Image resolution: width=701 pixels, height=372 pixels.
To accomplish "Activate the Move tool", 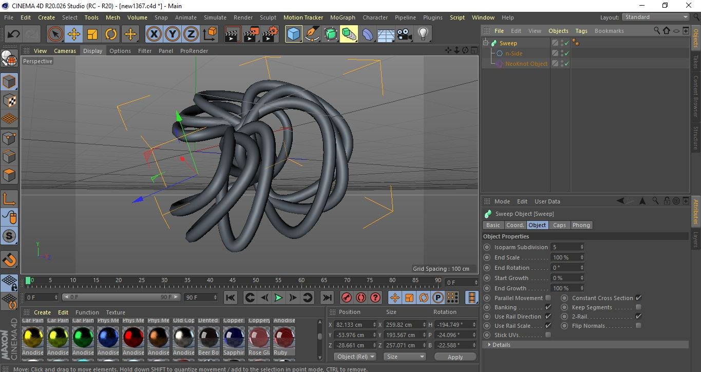I will [x=74, y=34].
